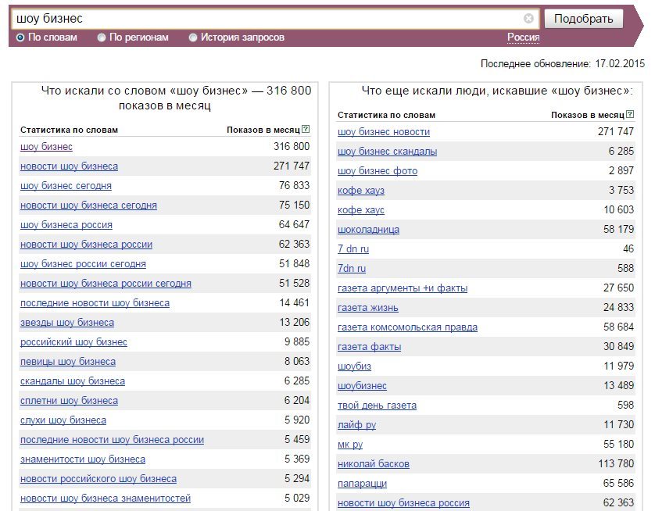The height and width of the screenshot is (511, 655).
Task: Open the 'звезды шоу бизнеса' keyword link
Action: 67,322
